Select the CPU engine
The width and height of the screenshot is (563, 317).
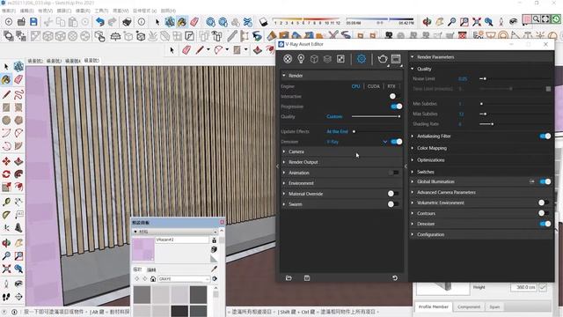click(355, 86)
